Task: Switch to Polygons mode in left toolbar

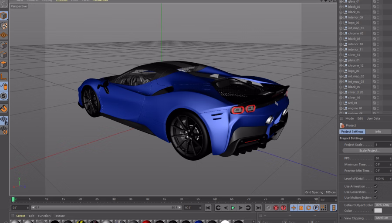Action: coord(4,64)
